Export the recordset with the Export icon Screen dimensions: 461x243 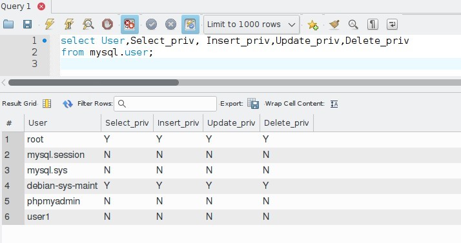tap(253, 104)
